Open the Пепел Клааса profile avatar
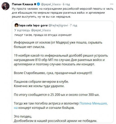The image size is (116, 124). [x=5, y=6]
